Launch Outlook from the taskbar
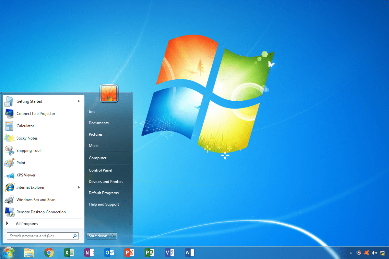Viewport: 389px width, 259px height. pyautogui.click(x=109, y=253)
